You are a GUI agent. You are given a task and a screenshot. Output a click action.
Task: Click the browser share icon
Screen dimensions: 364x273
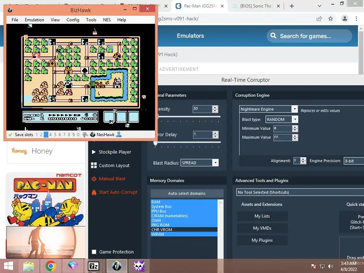[319, 18]
